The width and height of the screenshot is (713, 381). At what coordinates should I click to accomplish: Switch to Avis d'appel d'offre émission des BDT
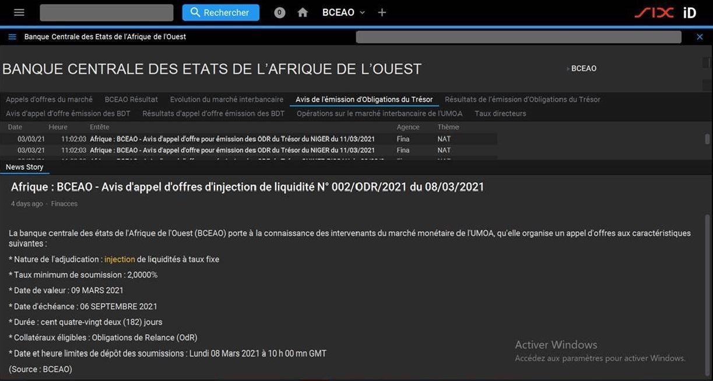point(68,114)
